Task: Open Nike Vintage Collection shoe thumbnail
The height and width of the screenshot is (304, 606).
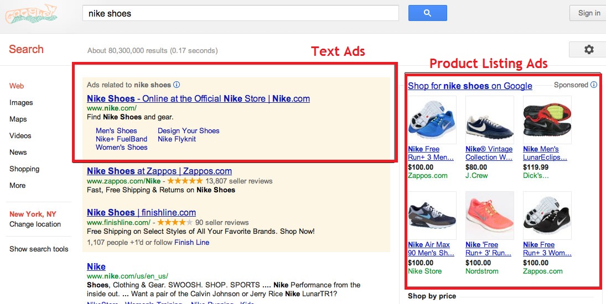Action: (x=489, y=120)
